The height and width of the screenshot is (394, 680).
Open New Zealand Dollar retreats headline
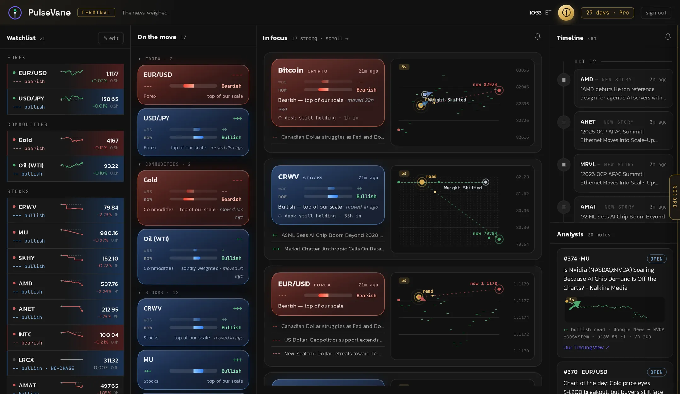328,354
